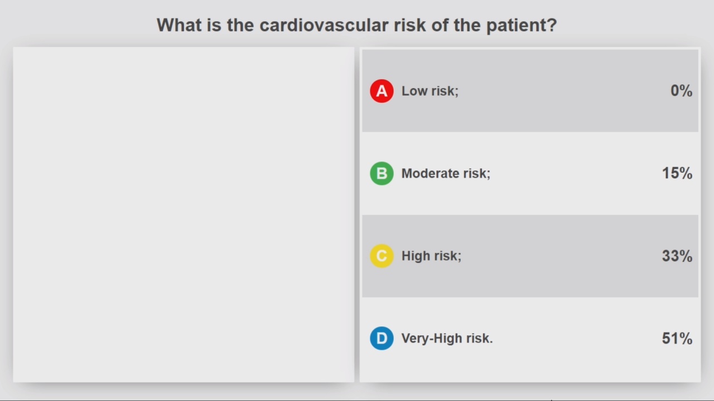Pick the "Very-High risk." answer text
Screen dimensions: 714x401
point(447,338)
